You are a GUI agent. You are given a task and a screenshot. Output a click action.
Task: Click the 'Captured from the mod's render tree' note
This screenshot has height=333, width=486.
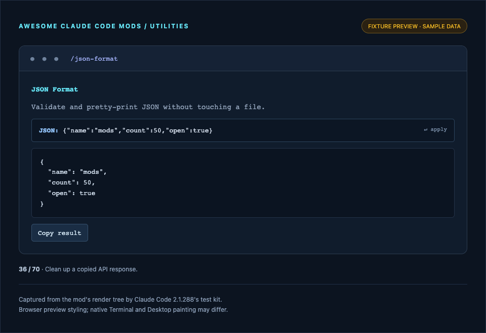click(x=120, y=300)
